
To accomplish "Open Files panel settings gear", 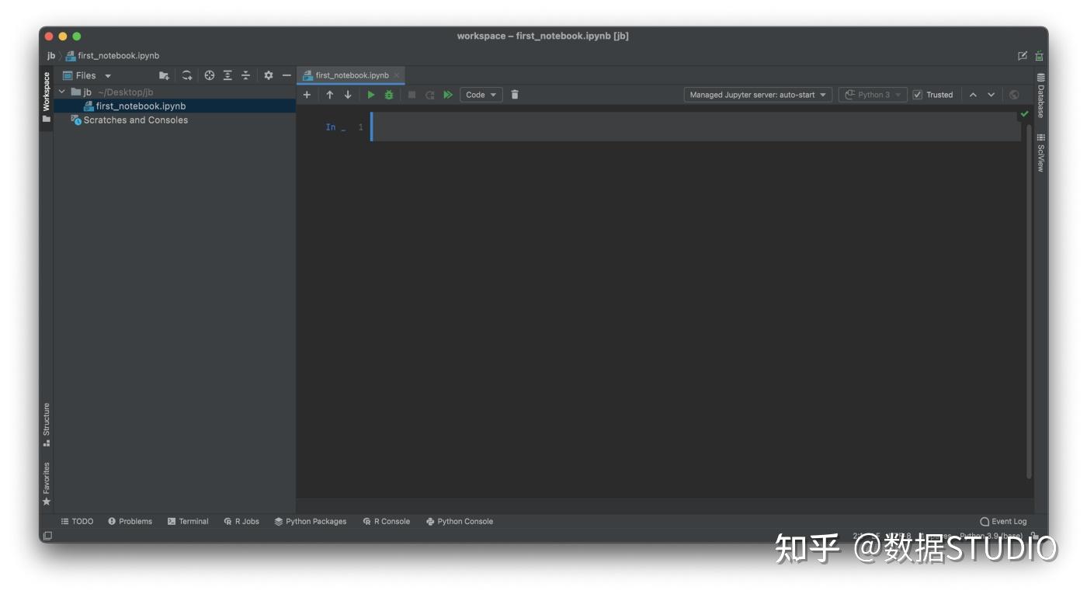I will pos(267,75).
